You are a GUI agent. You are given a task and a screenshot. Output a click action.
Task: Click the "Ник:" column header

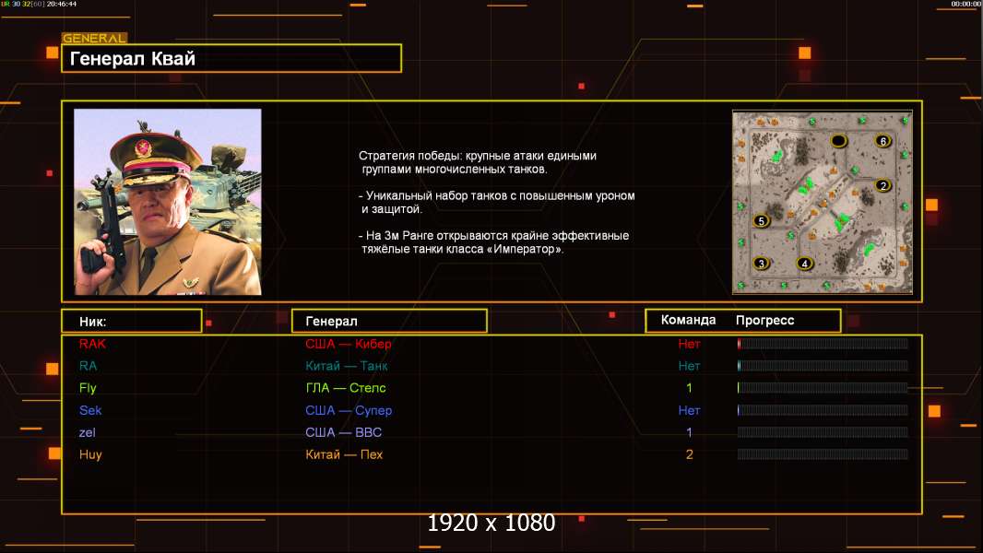click(x=132, y=322)
